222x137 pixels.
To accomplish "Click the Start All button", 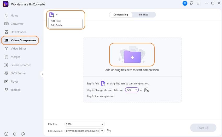I will [x=203, y=128].
